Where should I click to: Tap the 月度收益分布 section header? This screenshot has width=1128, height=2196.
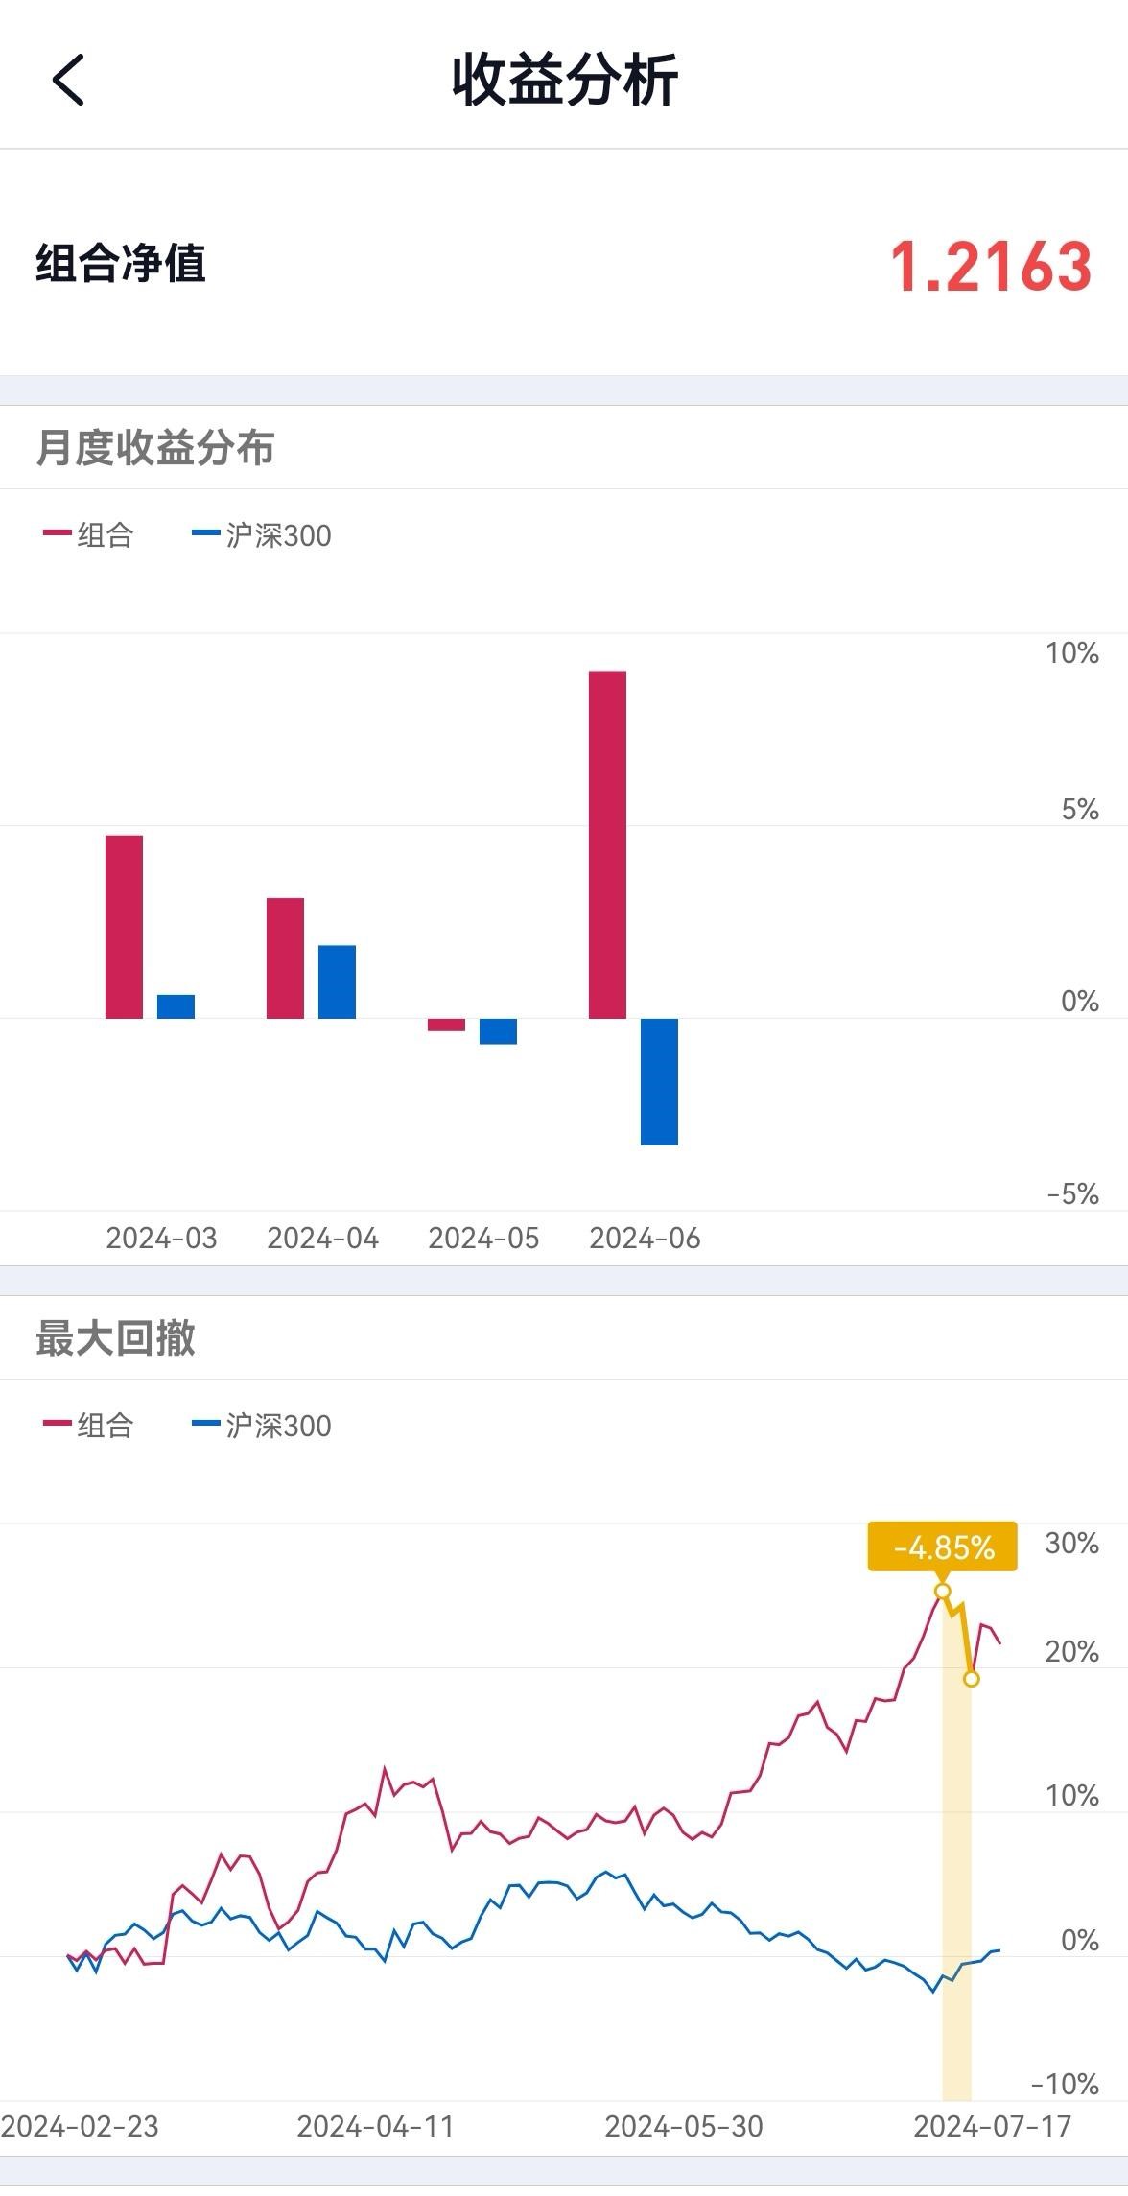click(155, 448)
